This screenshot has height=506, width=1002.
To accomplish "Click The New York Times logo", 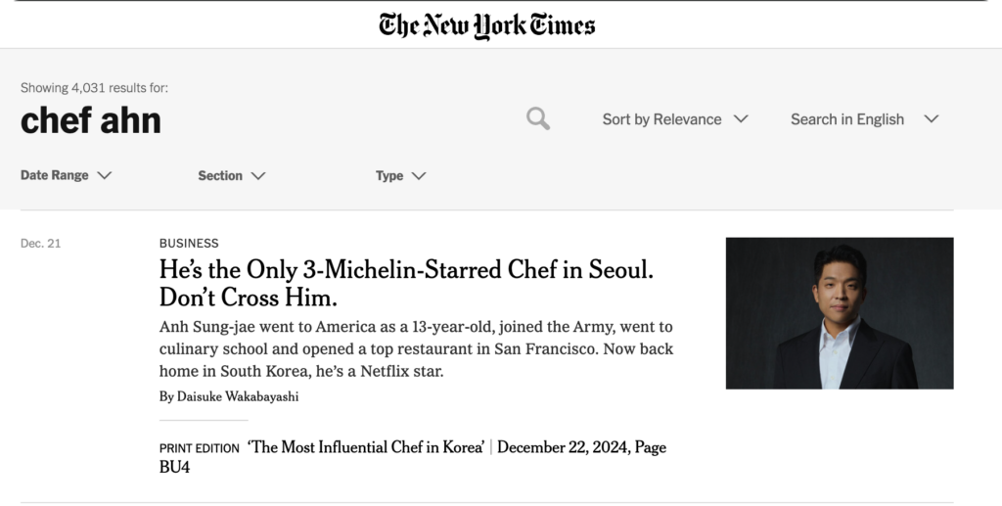I will [x=487, y=26].
